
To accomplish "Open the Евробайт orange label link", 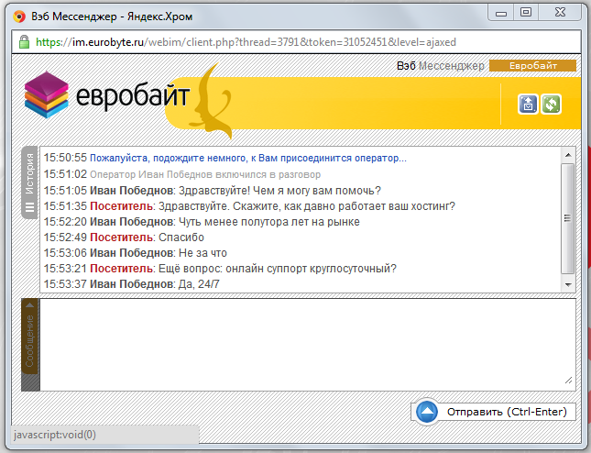I will click(x=532, y=66).
